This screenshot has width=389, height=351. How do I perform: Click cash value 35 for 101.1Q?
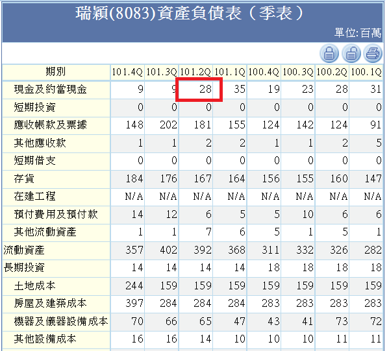point(240,90)
